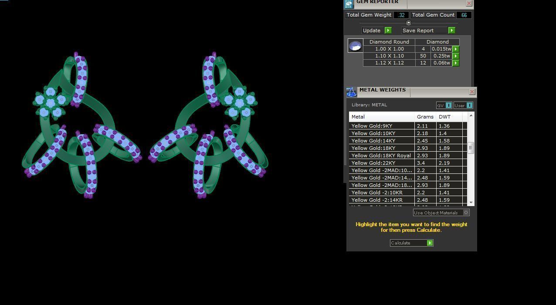Screen dimensions: 556x305
Task: Click metal list scroll down arrow
Action: (x=471, y=203)
